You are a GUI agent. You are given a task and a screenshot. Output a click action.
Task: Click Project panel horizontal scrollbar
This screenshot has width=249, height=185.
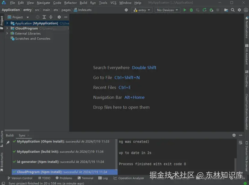(17, 130)
